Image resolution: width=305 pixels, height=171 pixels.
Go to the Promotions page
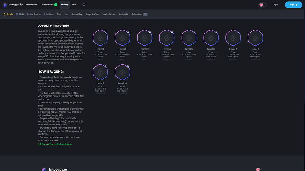point(31,5)
